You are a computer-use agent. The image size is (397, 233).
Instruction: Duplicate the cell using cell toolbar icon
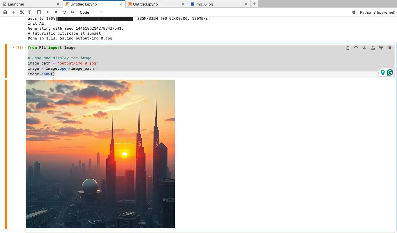coord(347,48)
